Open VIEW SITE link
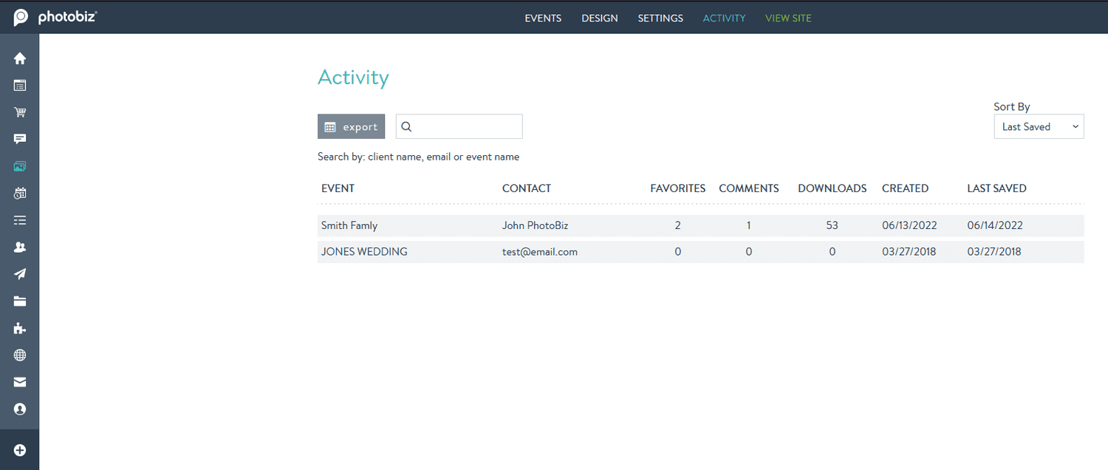The width and height of the screenshot is (1108, 470). [x=788, y=18]
